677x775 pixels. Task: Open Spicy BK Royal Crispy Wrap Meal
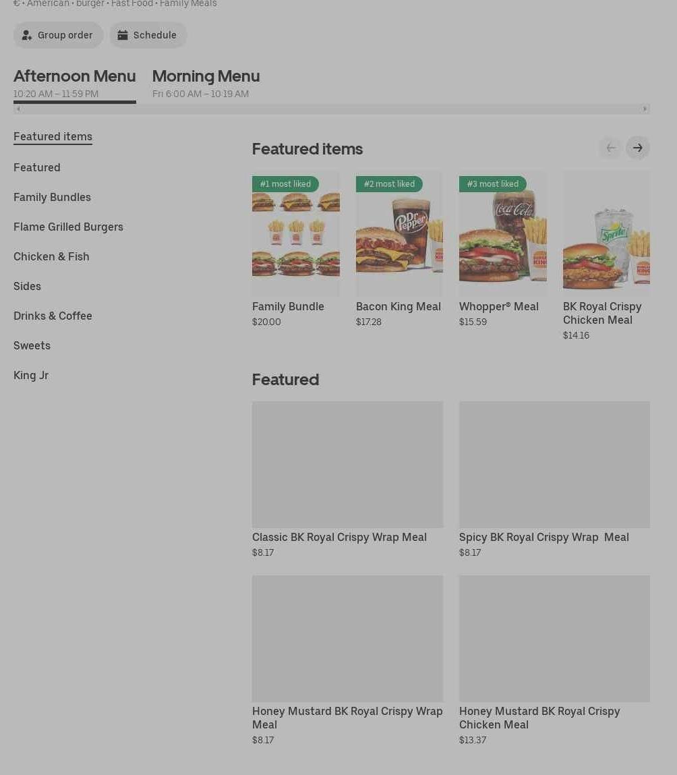554,480
